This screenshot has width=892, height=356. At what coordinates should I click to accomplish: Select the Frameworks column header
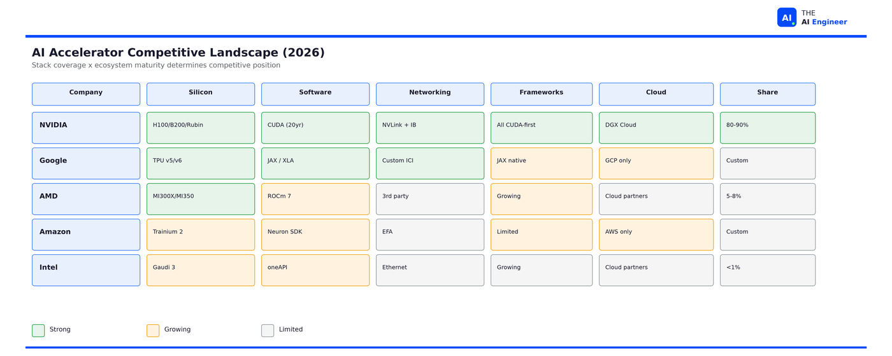point(542,94)
